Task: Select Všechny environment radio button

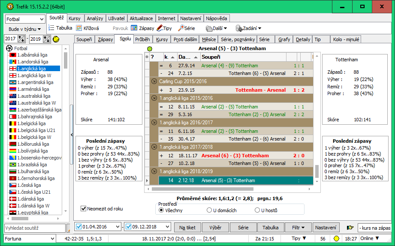Action: pyautogui.click(x=161, y=210)
